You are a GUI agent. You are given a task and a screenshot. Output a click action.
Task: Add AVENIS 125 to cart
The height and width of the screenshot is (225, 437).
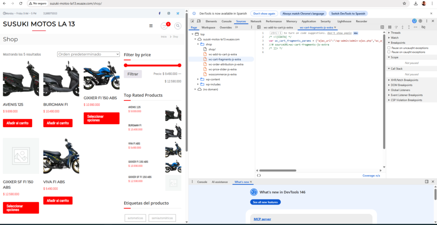click(x=17, y=123)
